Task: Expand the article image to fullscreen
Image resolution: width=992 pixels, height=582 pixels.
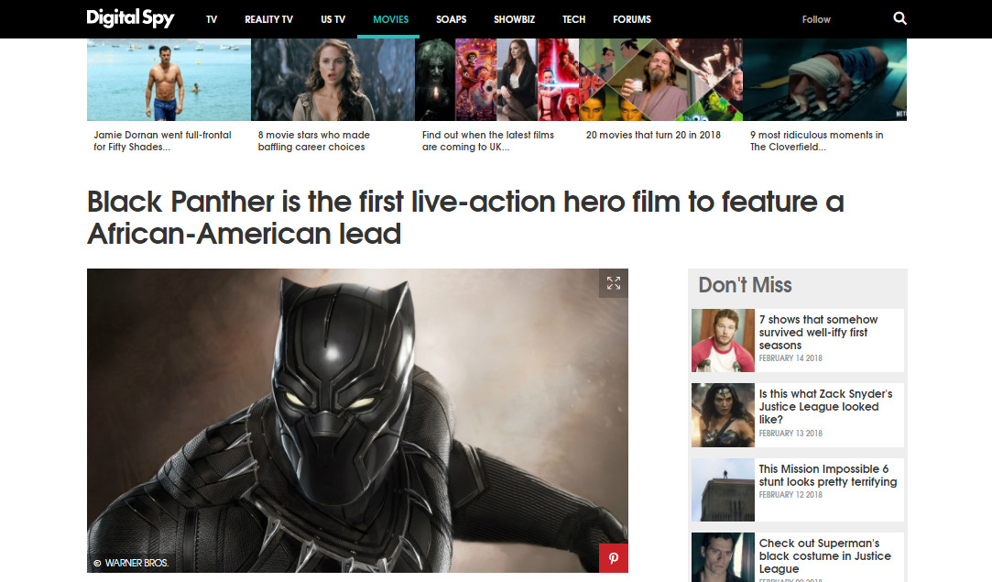Action: point(613,283)
